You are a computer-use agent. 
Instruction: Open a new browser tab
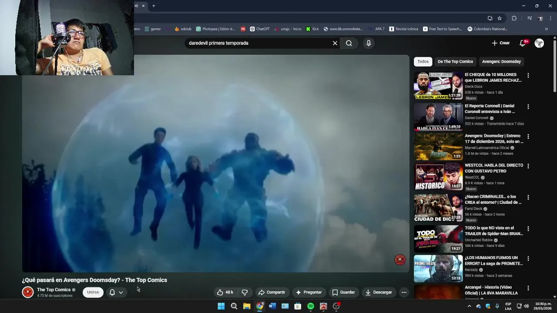[x=154, y=6]
